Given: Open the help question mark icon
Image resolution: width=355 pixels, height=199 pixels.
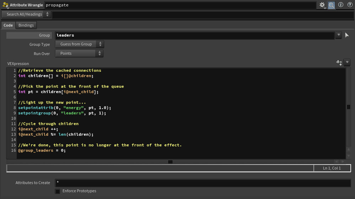Looking at the screenshot, I should coord(350,5).
